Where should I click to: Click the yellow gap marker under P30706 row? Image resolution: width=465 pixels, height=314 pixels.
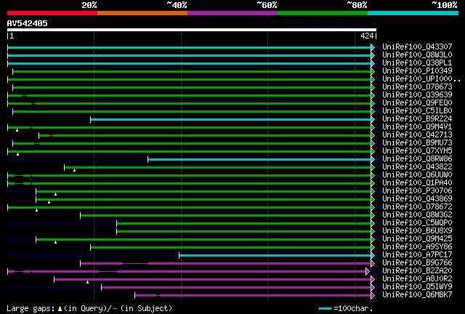pyautogui.click(x=55, y=194)
